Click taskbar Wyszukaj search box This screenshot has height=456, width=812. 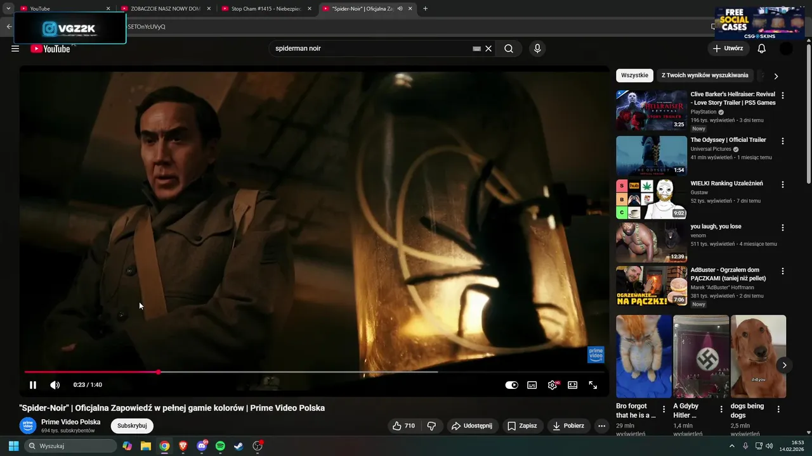pos(70,446)
